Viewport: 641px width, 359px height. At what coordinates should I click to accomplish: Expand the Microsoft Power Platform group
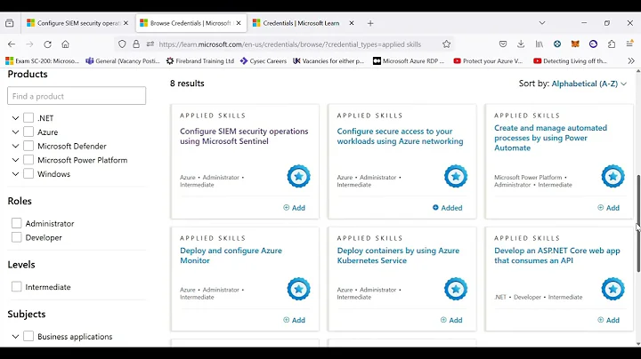pyautogui.click(x=15, y=160)
